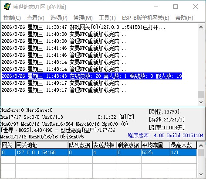Click the gateway table scroll down arrow
The height and width of the screenshot is (179, 206).
click(x=201, y=174)
